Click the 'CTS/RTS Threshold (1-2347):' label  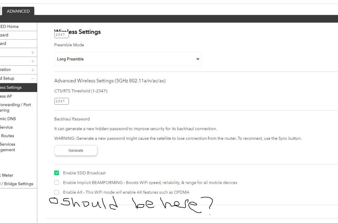(x=81, y=91)
